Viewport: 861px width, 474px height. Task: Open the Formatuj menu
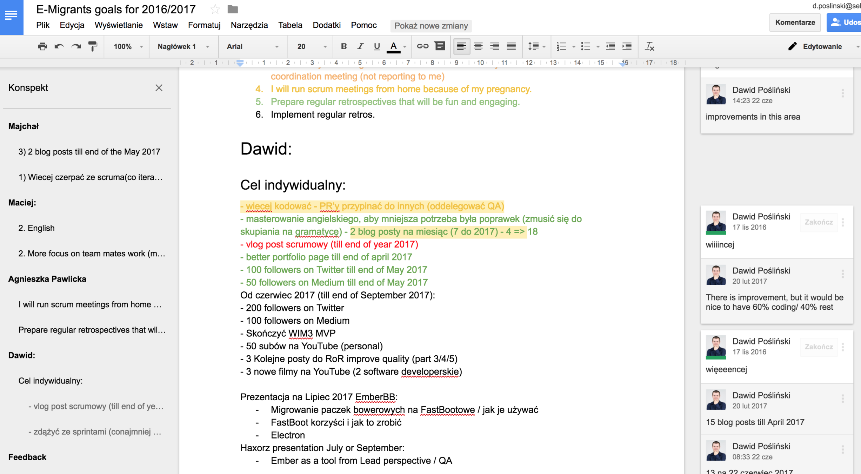point(204,25)
